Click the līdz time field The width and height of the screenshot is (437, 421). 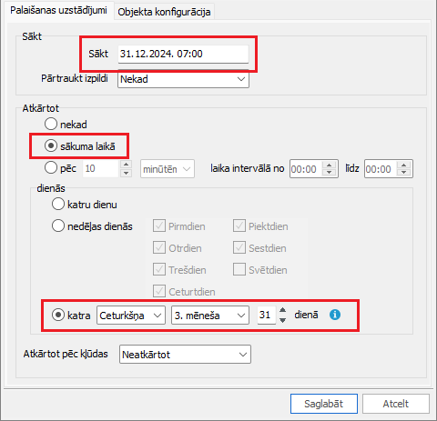tap(381, 169)
